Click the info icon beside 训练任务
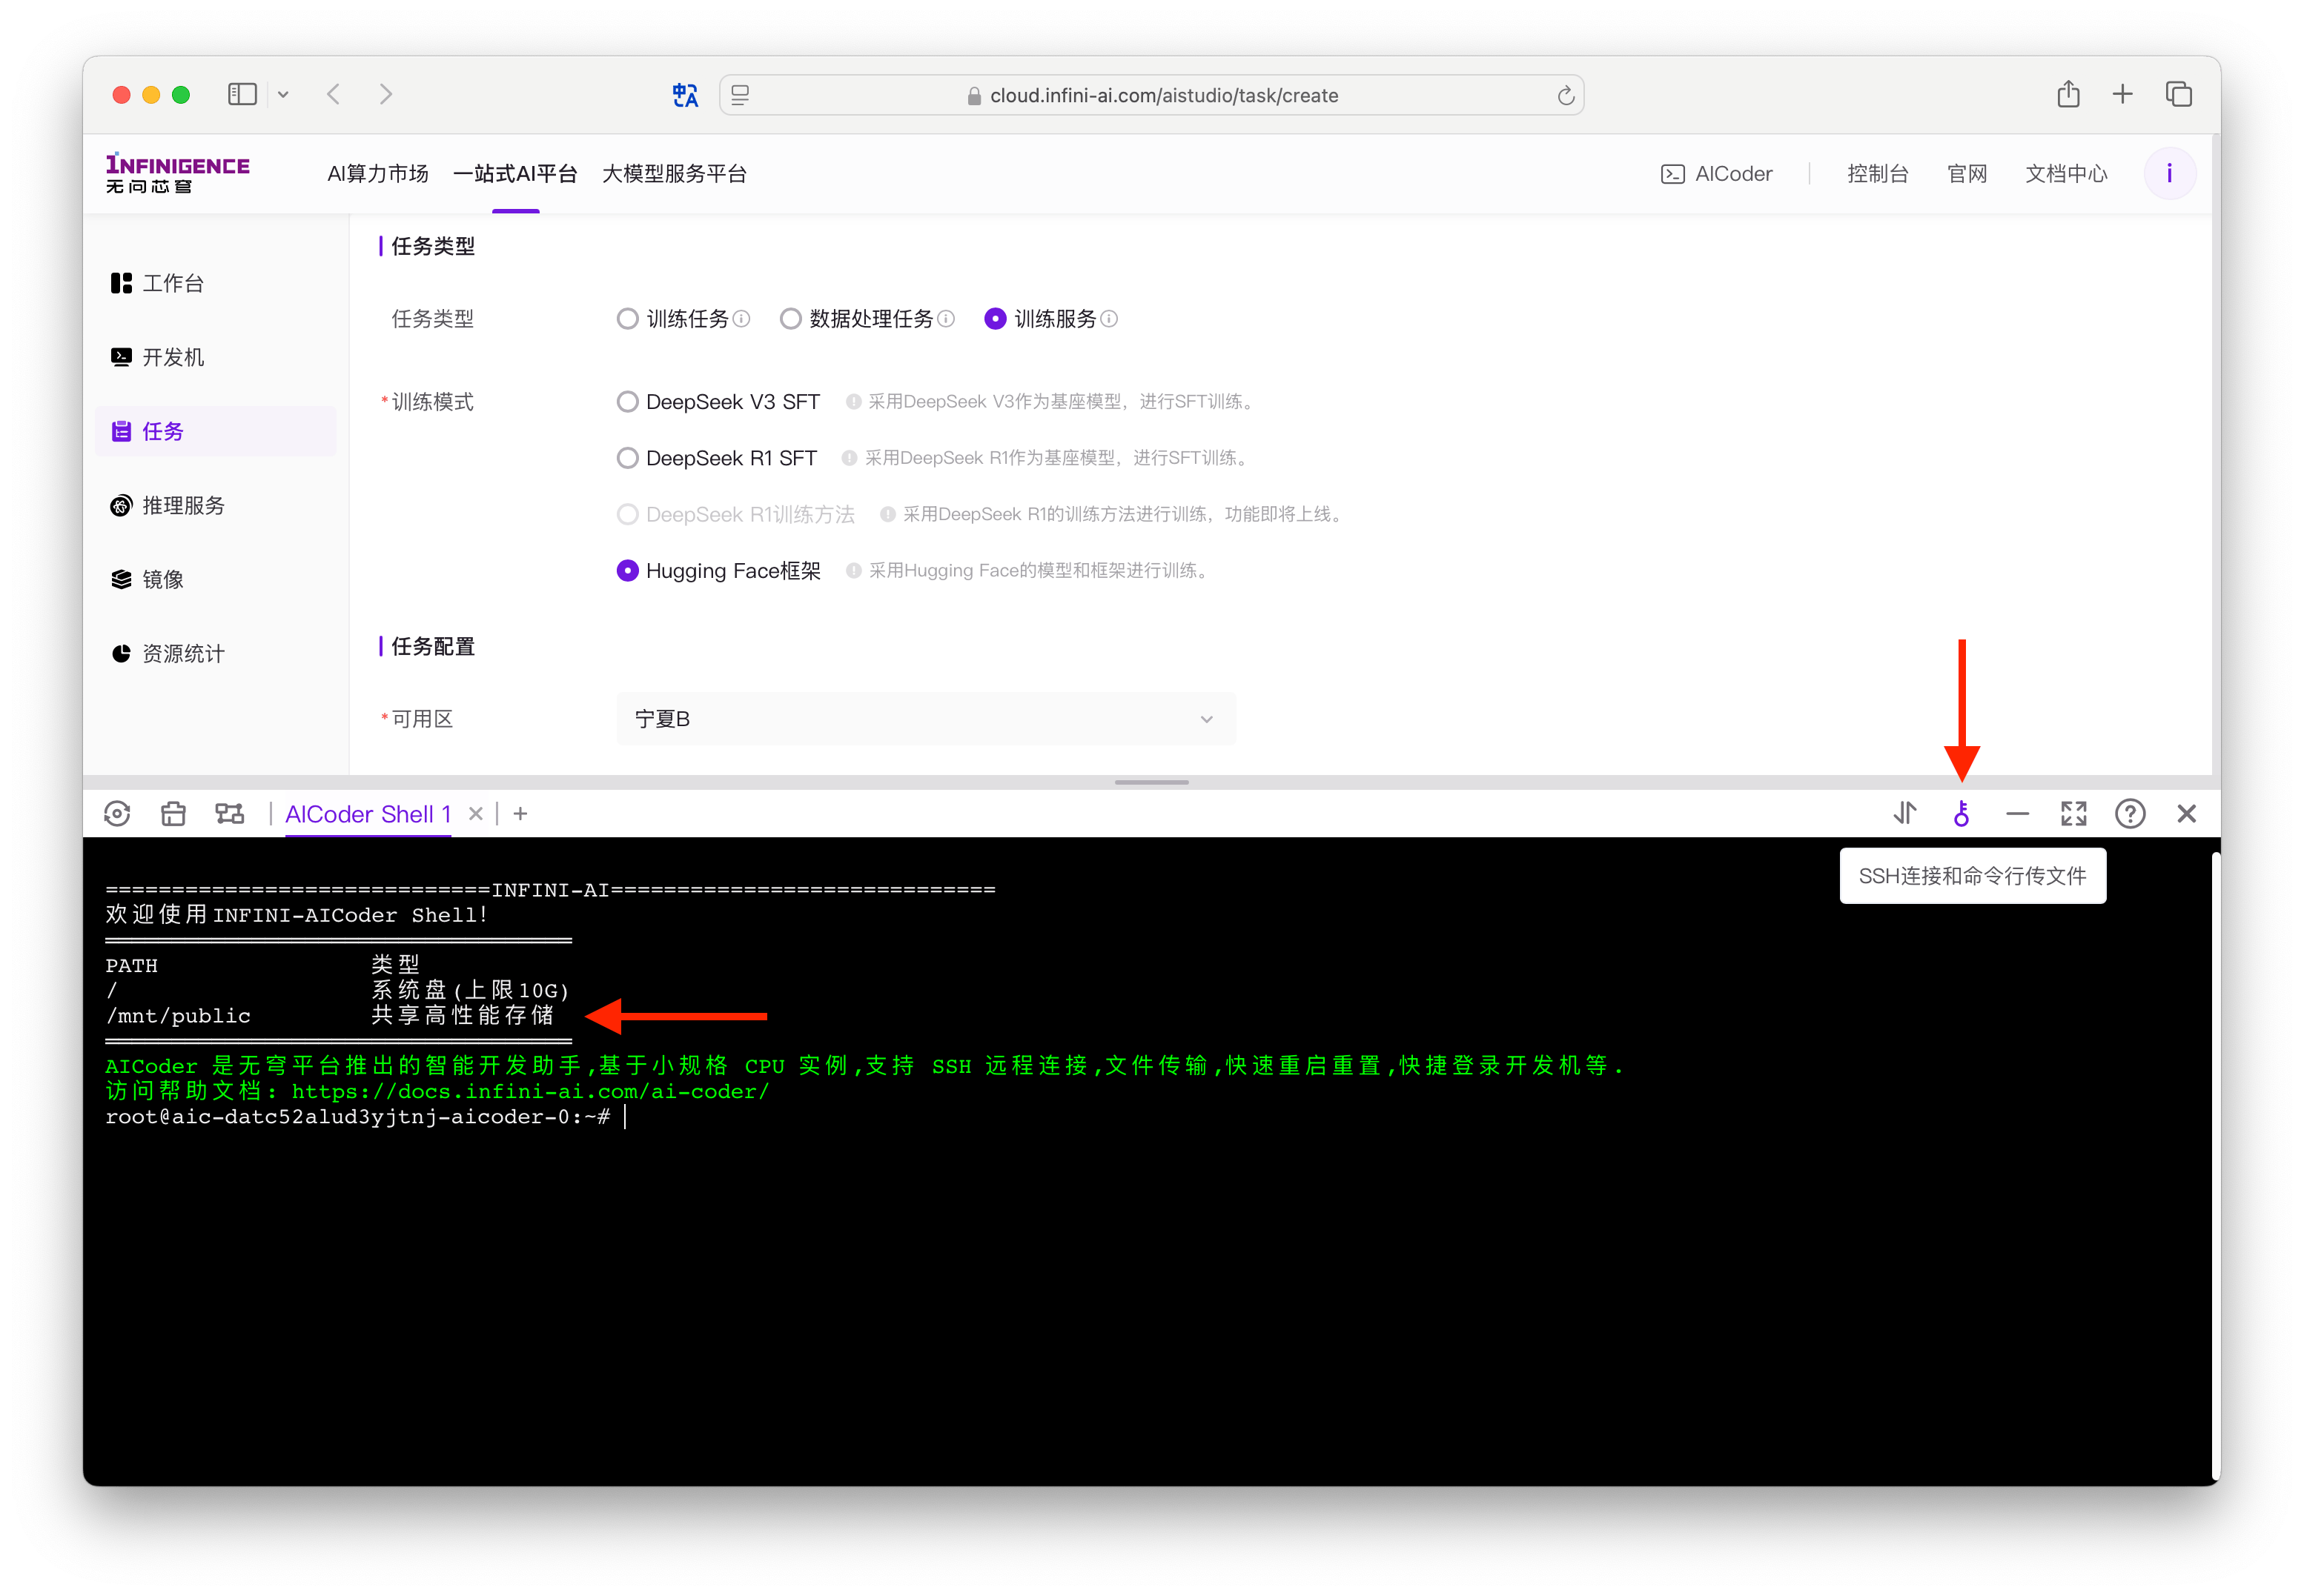The width and height of the screenshot is (2304, 1596). (x=741, y=319)
